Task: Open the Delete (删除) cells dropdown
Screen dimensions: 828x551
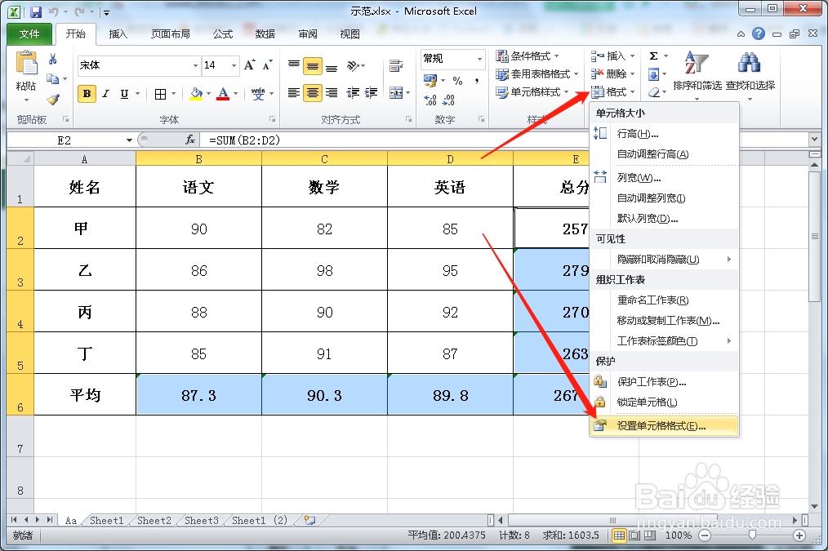Action: [x=612, y=74]
